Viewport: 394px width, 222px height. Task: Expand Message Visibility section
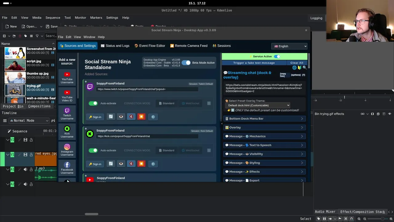pyautogui.click(x=265, y=154)
